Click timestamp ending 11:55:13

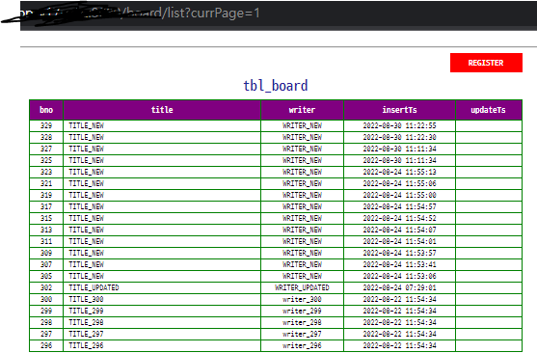pos(400,172)
